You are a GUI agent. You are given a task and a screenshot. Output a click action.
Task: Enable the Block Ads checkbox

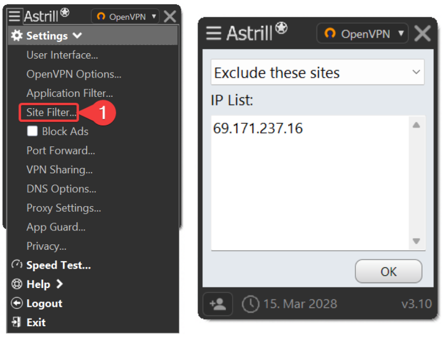[32, 131]
